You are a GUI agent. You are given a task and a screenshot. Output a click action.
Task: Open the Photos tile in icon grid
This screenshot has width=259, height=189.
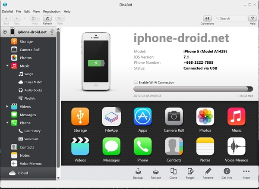205,117
